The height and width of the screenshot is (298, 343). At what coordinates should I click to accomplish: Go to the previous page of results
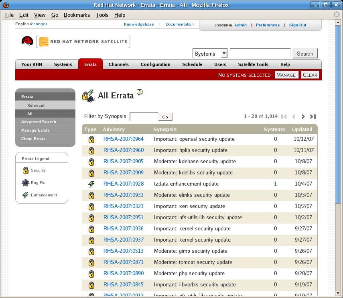click(294, 116)
